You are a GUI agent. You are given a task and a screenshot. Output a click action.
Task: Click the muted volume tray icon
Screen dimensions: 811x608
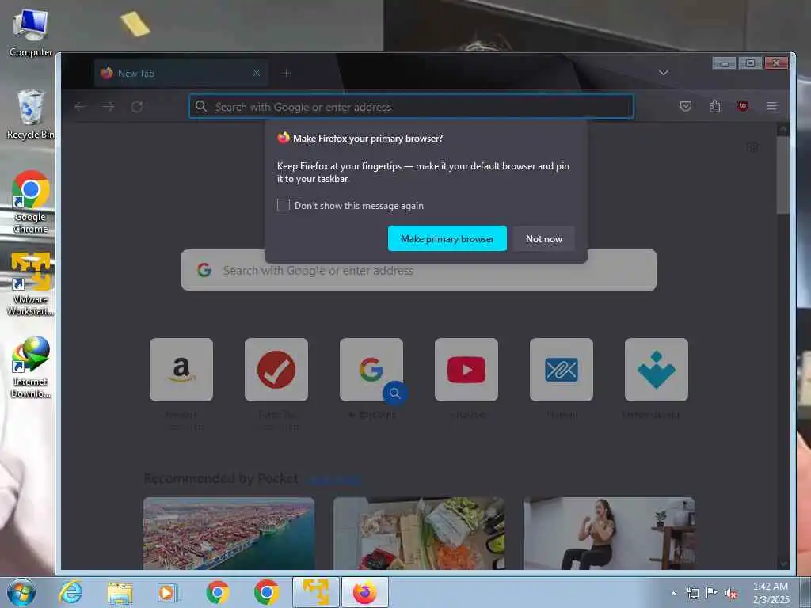click(731, 593)
